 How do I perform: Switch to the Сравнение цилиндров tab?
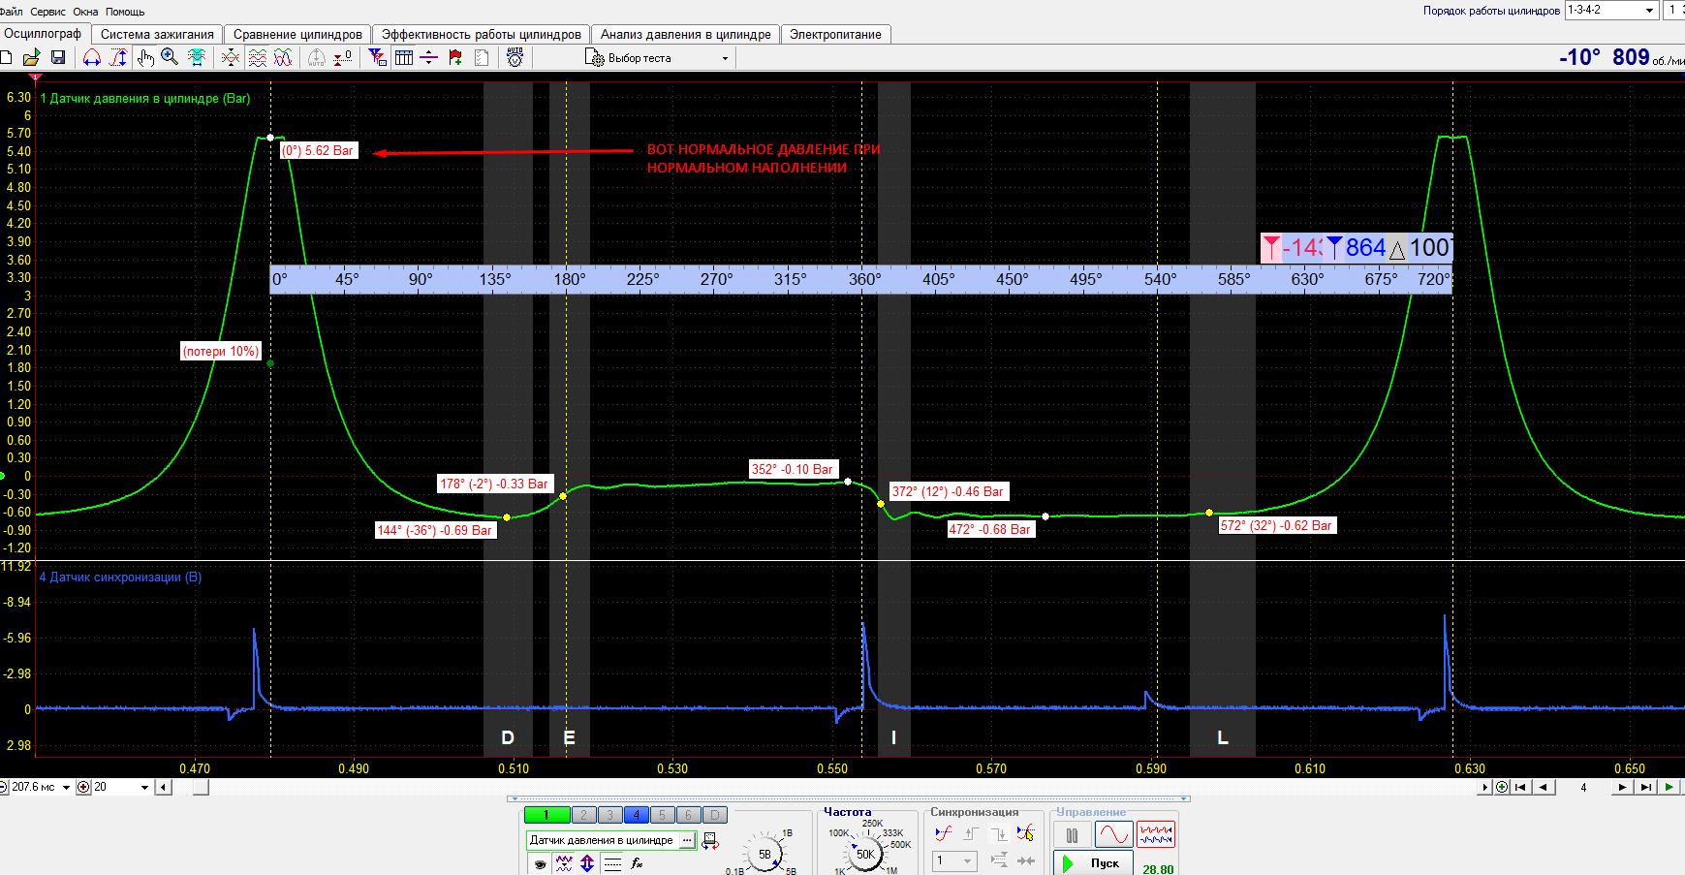tap(297, 34)
